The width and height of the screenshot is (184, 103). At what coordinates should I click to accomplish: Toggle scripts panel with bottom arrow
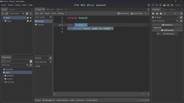point(55,94)
